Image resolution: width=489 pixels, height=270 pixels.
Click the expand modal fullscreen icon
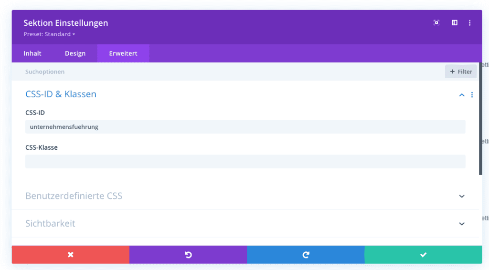coord(436,23)
